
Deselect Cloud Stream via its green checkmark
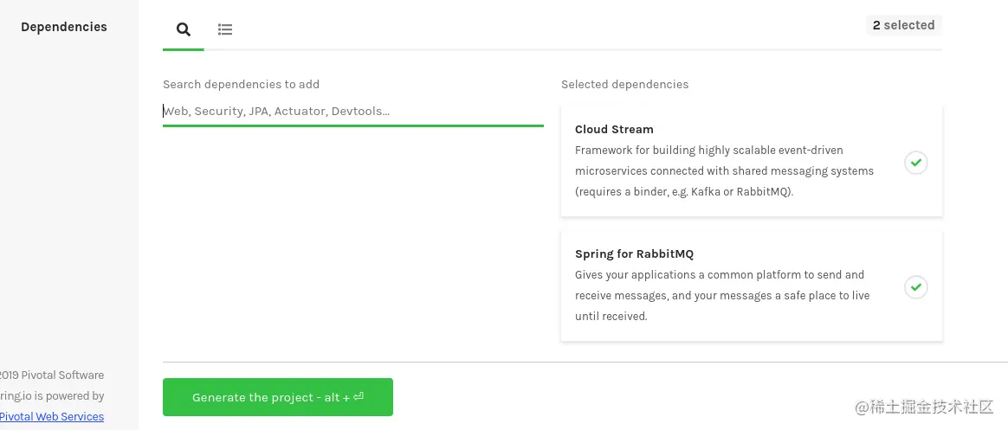pyautogui.click(x=915, y=162)
